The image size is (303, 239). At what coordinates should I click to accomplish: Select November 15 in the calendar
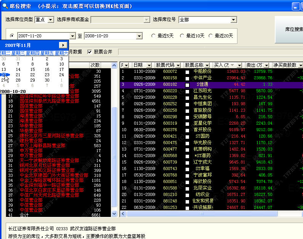32,69
